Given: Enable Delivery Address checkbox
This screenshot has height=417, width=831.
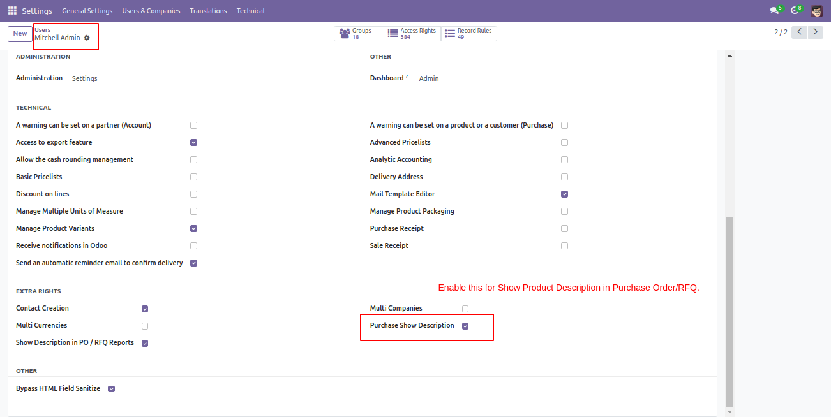Looking at the screenshot, I should coord(564,177).
